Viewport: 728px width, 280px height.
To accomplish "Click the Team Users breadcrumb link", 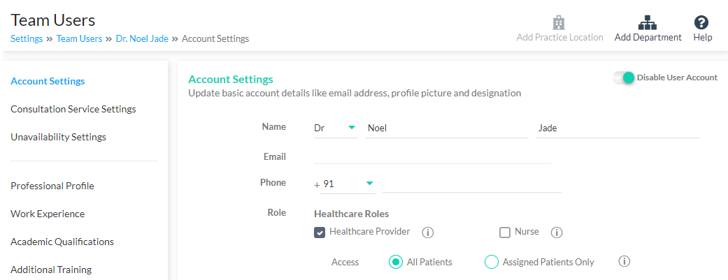I will click(x=80, y=39).
